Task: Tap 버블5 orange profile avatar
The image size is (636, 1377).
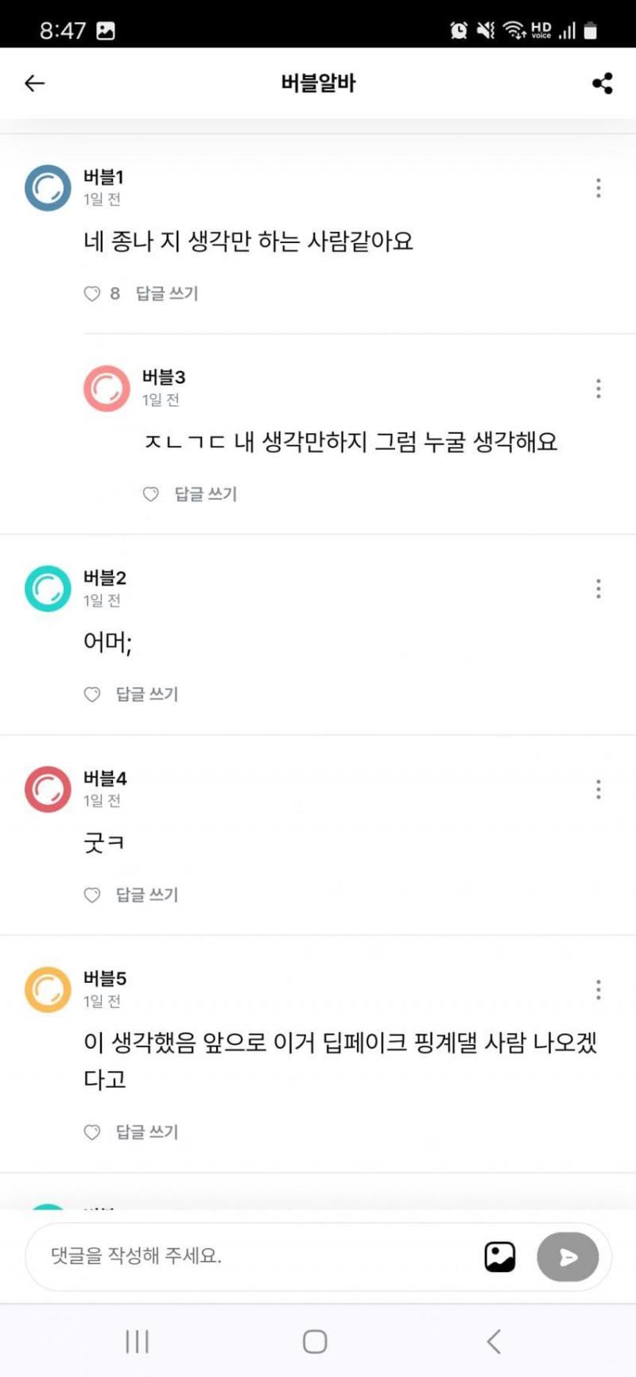Action: 48,989
